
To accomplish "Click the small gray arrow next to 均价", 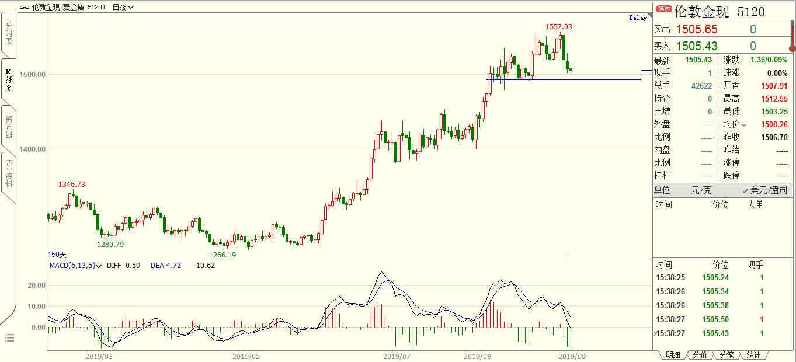I will point(744,125).
